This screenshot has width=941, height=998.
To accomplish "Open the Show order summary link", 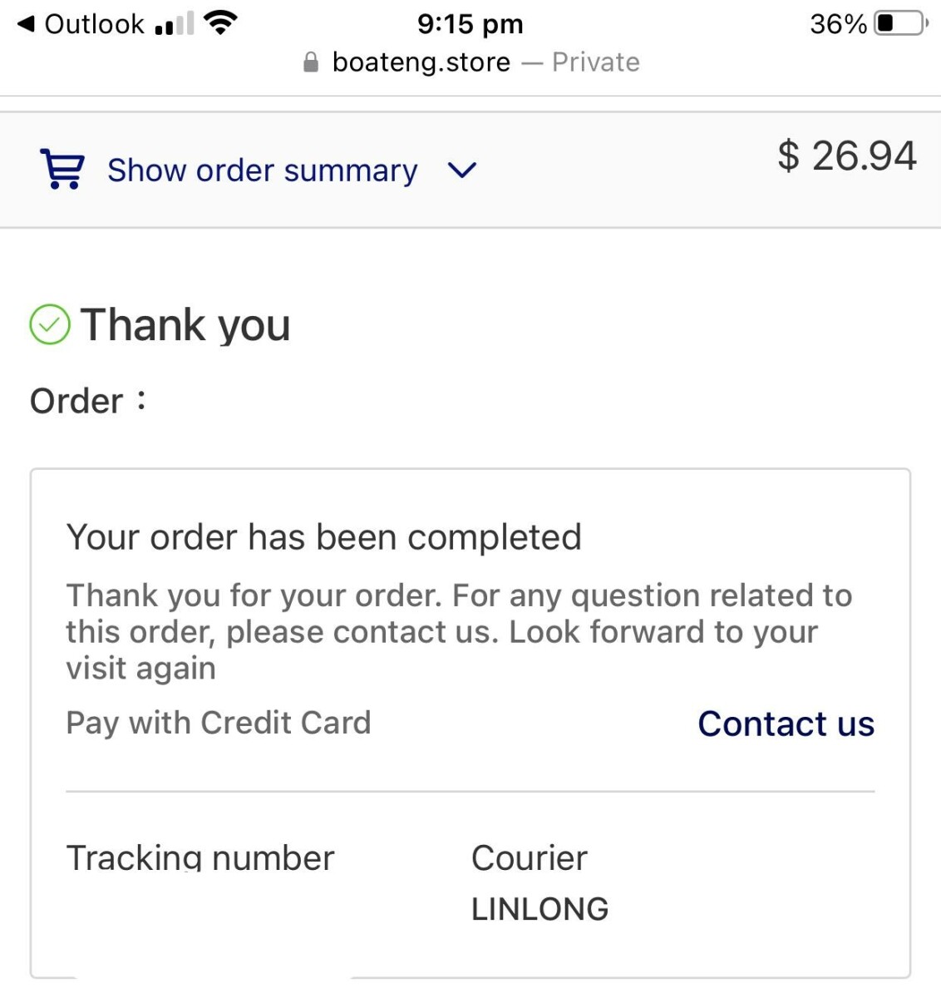I will pyautogui.click(x=262, y=170).
